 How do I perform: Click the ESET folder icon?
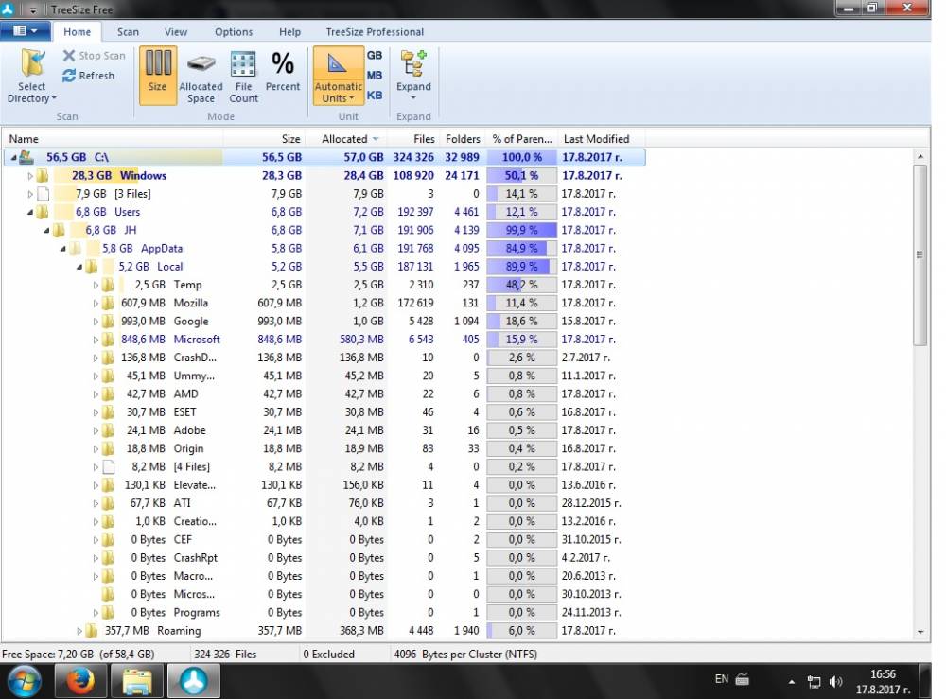108,411
